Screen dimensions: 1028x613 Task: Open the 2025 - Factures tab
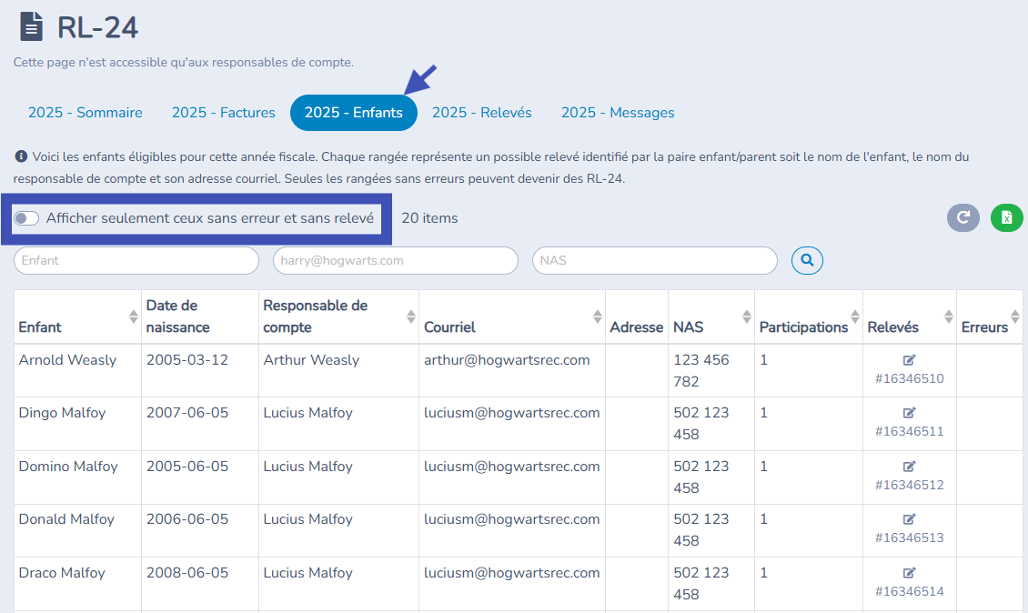[x=223, y=113]
